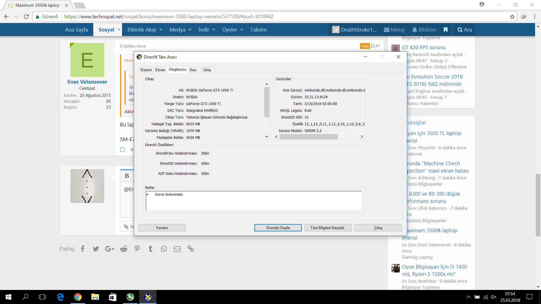The width and height of the screenshot is (541, 304).
Task: Open GT 420 FPS sorunu thread
Action: 424,47
